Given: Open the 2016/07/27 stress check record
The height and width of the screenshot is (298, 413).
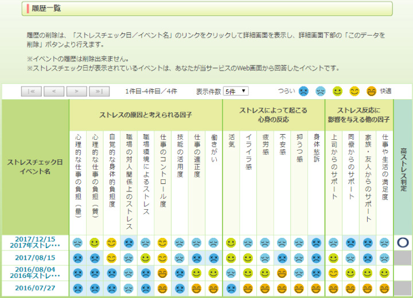Looking at the screenshot, I should point(35,288).
